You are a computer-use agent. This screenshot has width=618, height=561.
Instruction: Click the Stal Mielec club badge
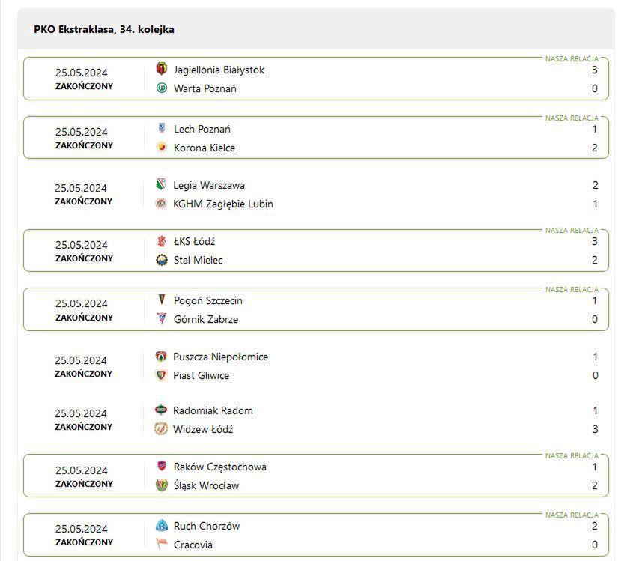pyautogui.click(x=161, y=260)
